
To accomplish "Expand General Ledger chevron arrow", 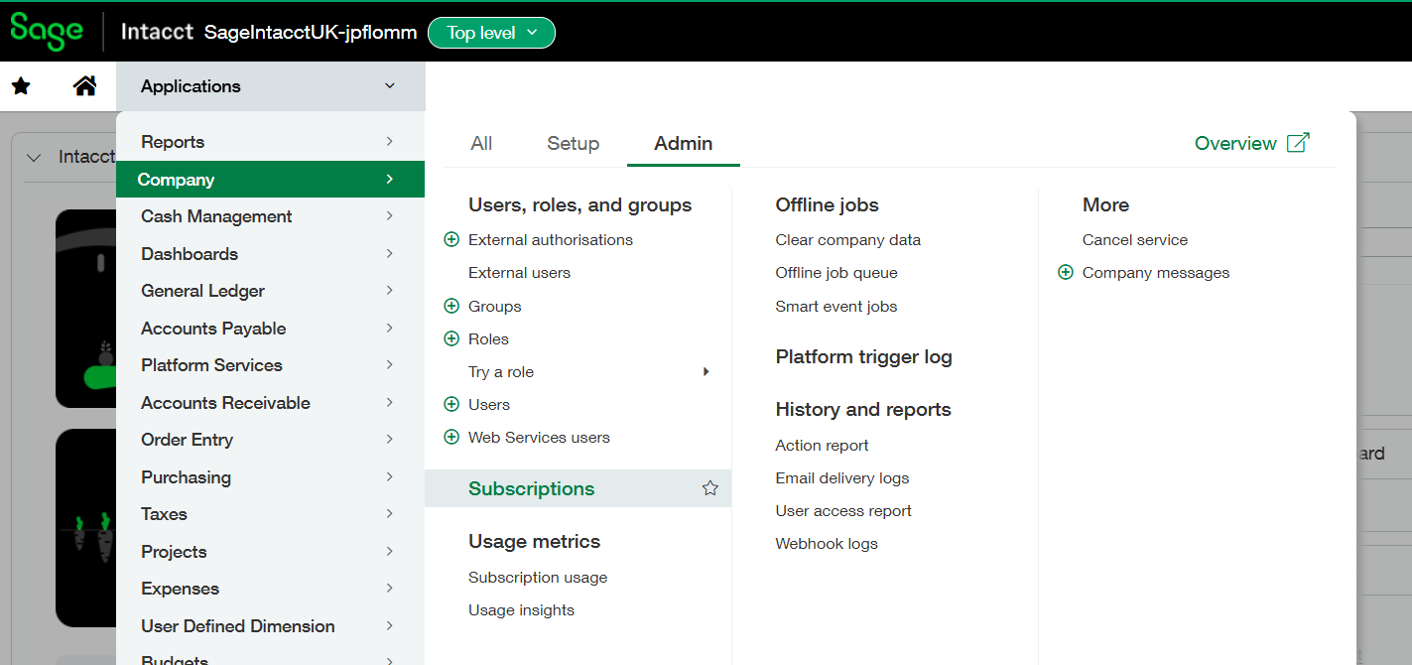I will pyautogui.click(x=390, y=291).
